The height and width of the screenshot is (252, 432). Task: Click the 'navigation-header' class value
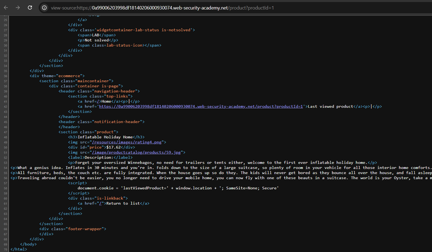[x=114, y=91]
